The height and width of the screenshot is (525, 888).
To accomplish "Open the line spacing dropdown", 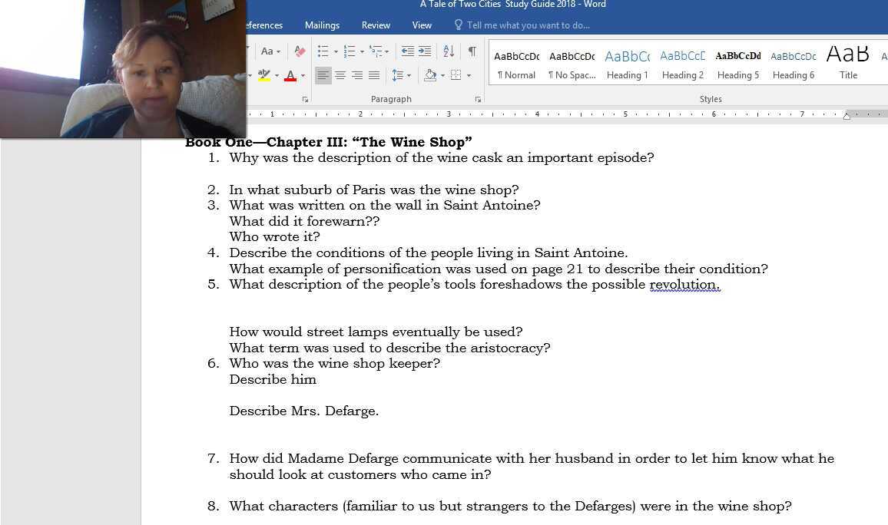I will click(399, 74).
